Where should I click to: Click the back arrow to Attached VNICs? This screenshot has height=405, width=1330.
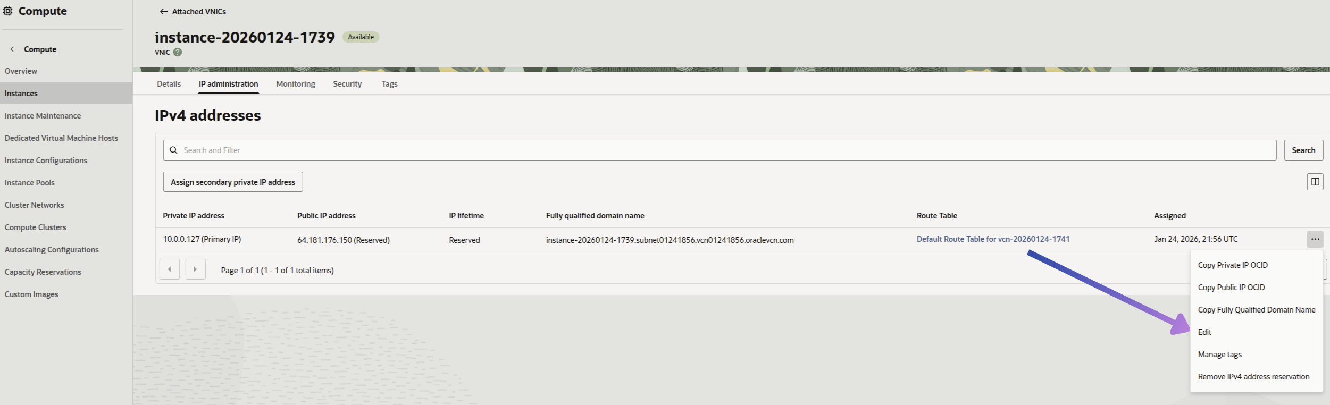pos(164,12)
